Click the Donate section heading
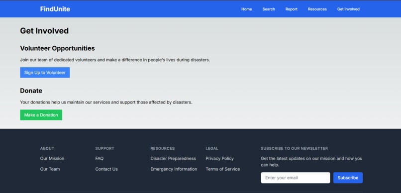The width and height of the screenshot is (401, 193). click(31, 91)
